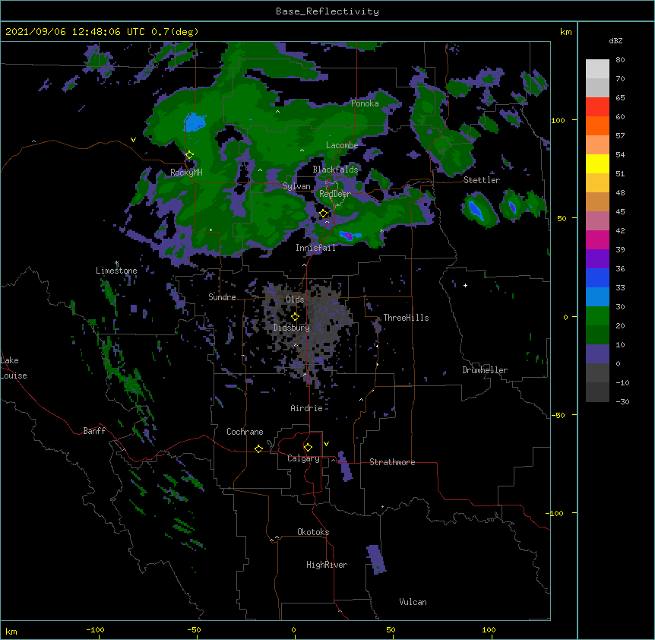Select the ThreeHills town label
Image resolution: width=655 pixels, height=640 pixels.
[406, 318]
